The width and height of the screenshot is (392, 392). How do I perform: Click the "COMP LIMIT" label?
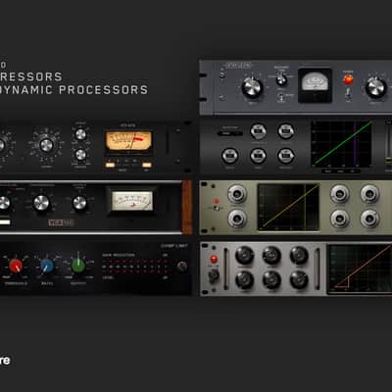[174, 246]
